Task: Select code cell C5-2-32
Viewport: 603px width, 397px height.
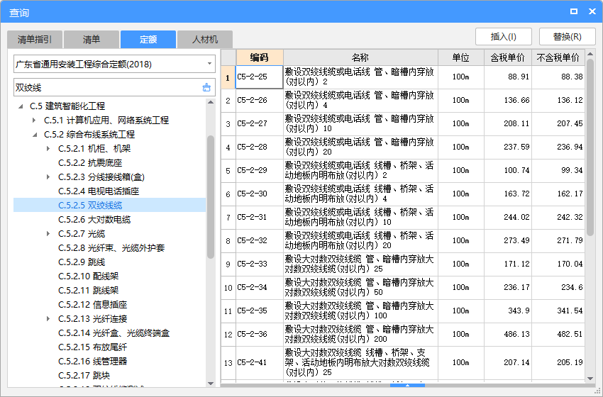Action: tap(260, 240)
